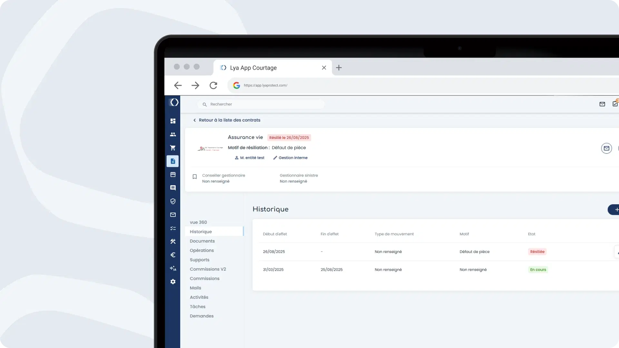Open the Commissions section
The width and height of the screenshot is (619, 348).
pyautogui.click(x=205, y=278)
